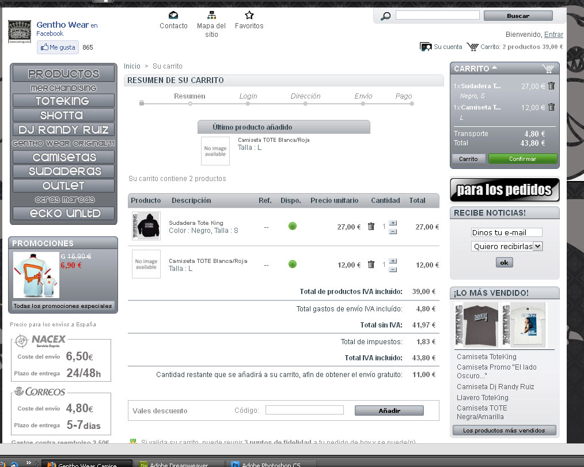This screenshot has height=467, width=584.
Task: Open Camiseta Promo El lado Oscuro link
Action: tap(496, 371)
